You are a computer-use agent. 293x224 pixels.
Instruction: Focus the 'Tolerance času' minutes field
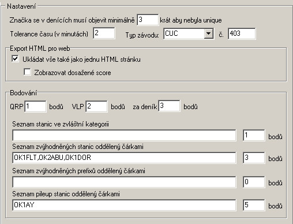click(104, 33)
